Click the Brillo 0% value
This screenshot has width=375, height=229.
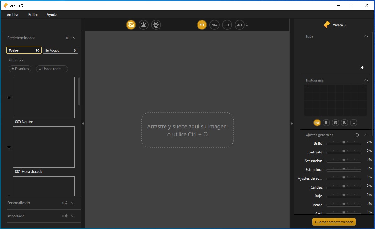[369, 142]
